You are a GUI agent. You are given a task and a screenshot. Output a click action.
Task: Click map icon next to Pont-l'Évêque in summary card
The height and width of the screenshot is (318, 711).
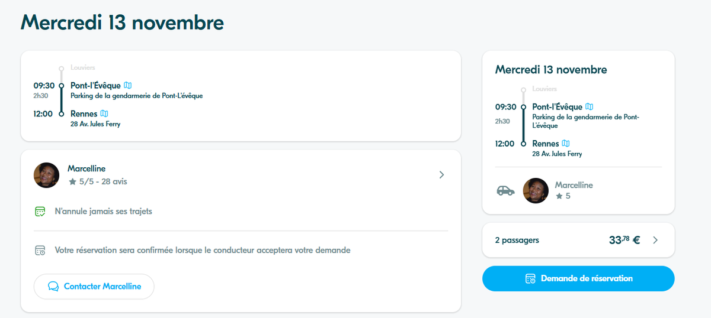tap(589, 107)
